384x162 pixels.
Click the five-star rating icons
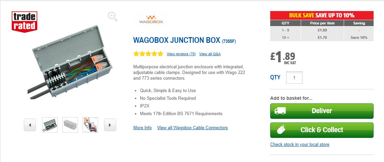[148, 54]
